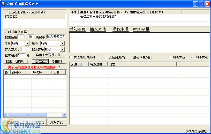Click the 所属QQ column header

coord(79,64)
